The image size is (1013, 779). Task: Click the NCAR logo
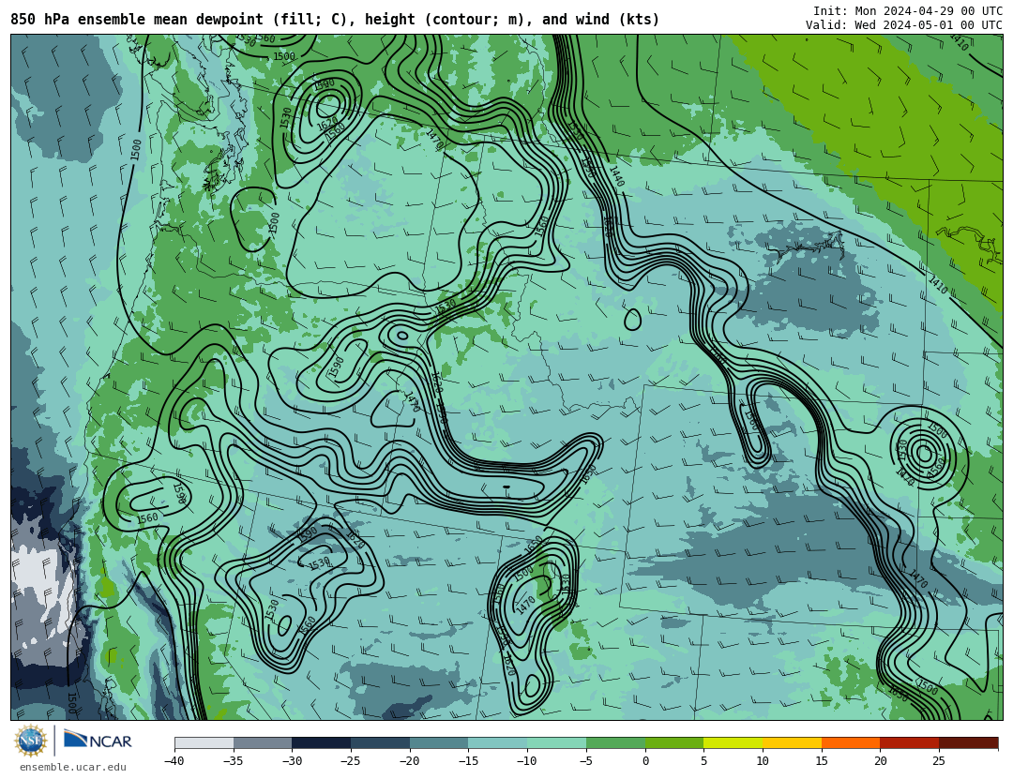tap(98, 741)
